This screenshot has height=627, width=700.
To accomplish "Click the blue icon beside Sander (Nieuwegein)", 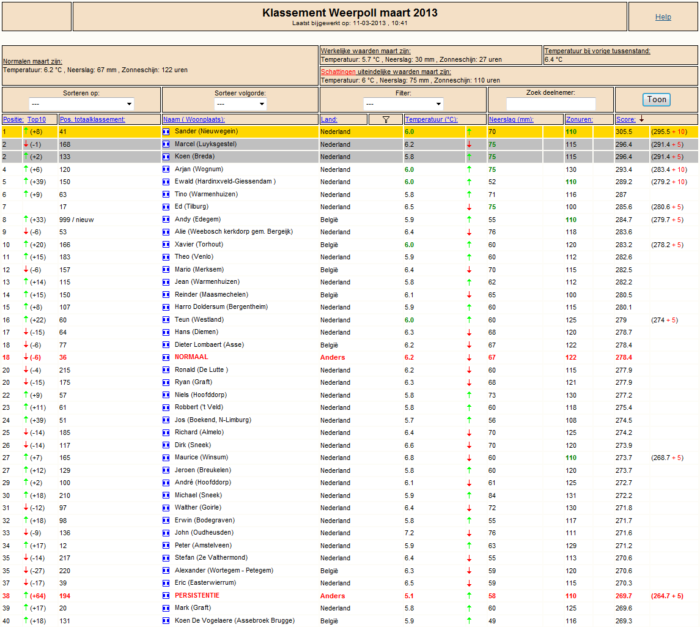I will coord(166,132).
